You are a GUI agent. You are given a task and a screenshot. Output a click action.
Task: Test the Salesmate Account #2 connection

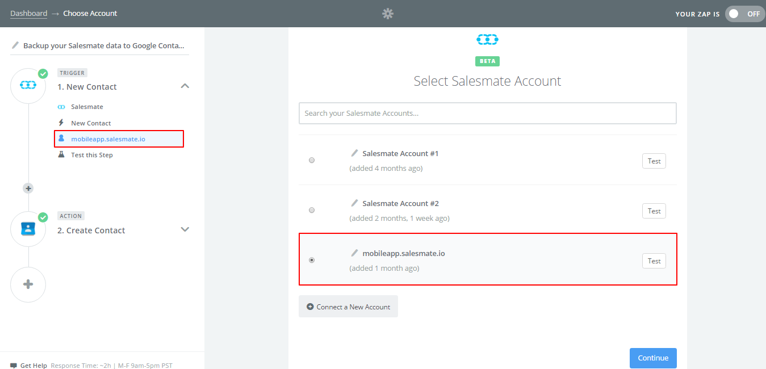(654, 211)
